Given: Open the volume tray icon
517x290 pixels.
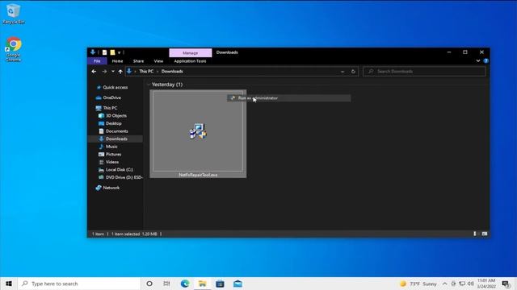Looking at the screenshot, I should pyautogui.click(x=470, y=284).
